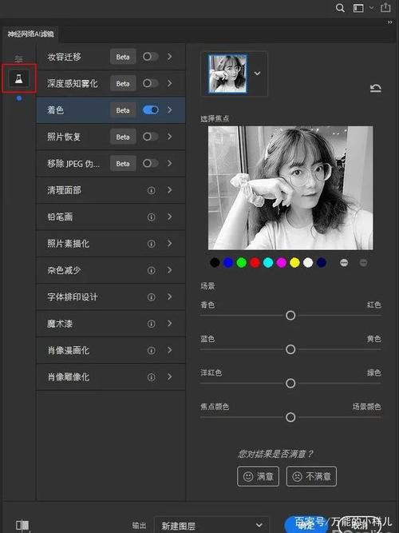Expand the 照片恢复 filter arrow
The width and height of the screenshot is (399, 533).
pos(169,137)
